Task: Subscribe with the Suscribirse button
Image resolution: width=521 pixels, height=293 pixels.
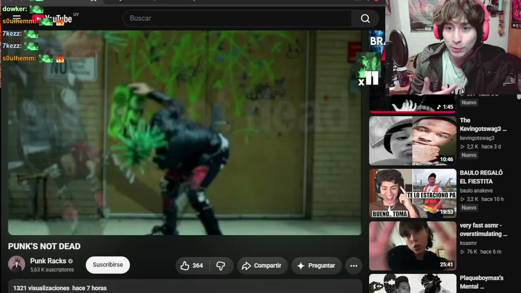Action: tap(107, 265)
